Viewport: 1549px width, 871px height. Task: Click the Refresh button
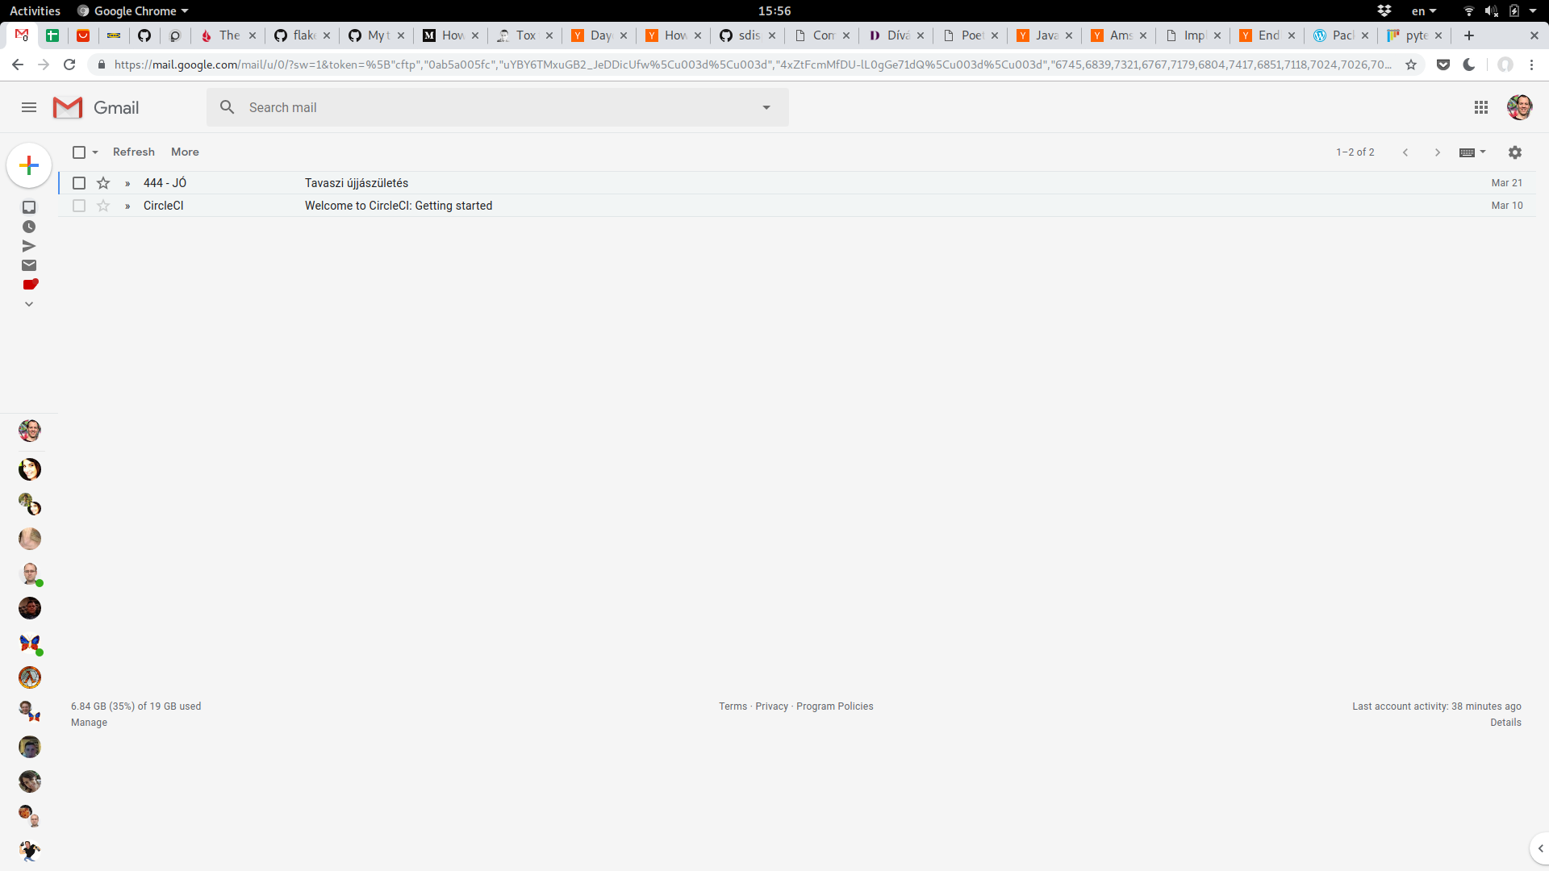[x=134, y=152]
